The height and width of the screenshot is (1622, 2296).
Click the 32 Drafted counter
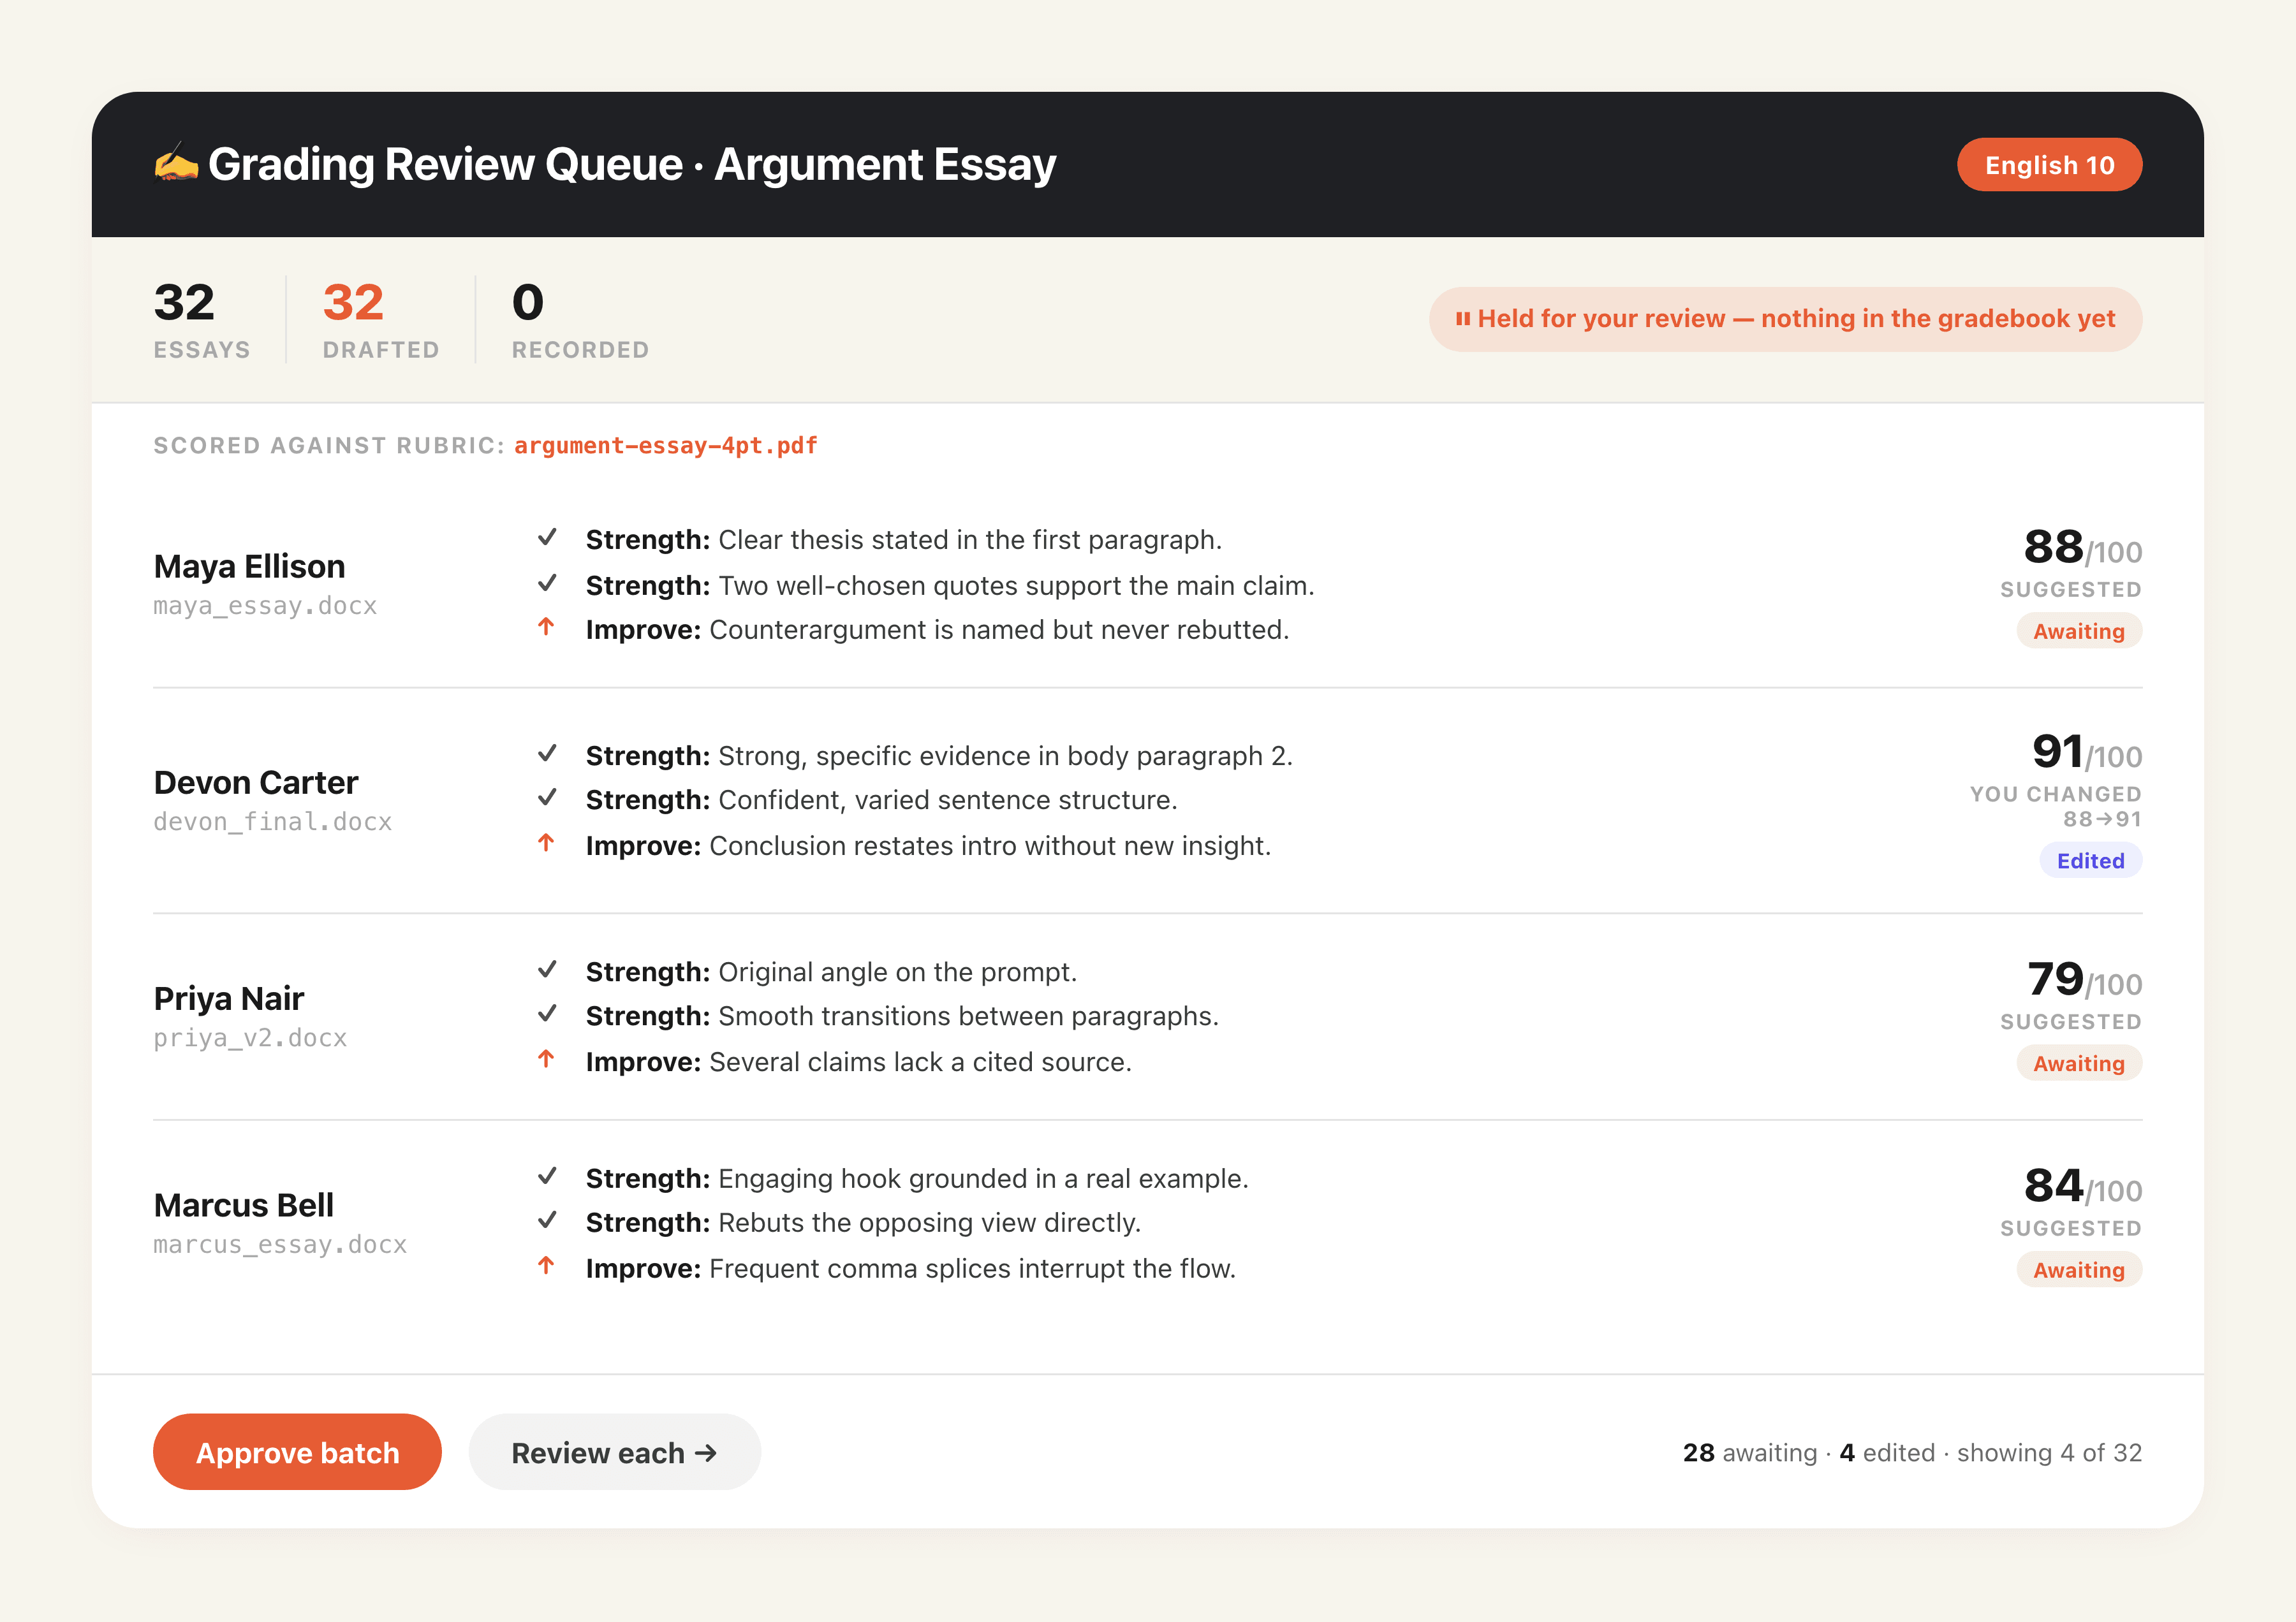click(x=381, y=320)
